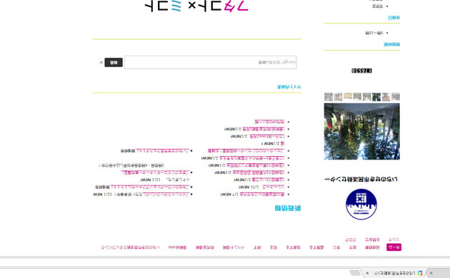Open the マチコト×ミチコト logo banner
Screen dimensions: 450x278
[x=196, y=6]
